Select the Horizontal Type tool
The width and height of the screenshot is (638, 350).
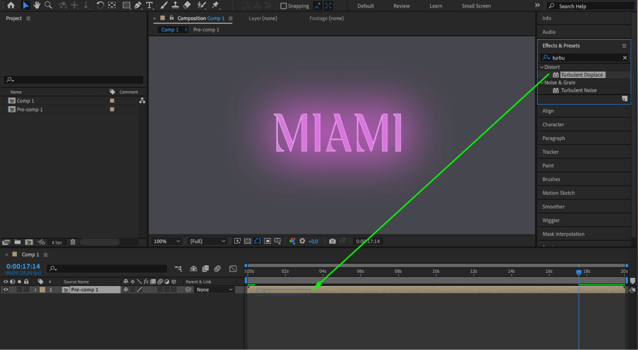[x=149, y=5]
